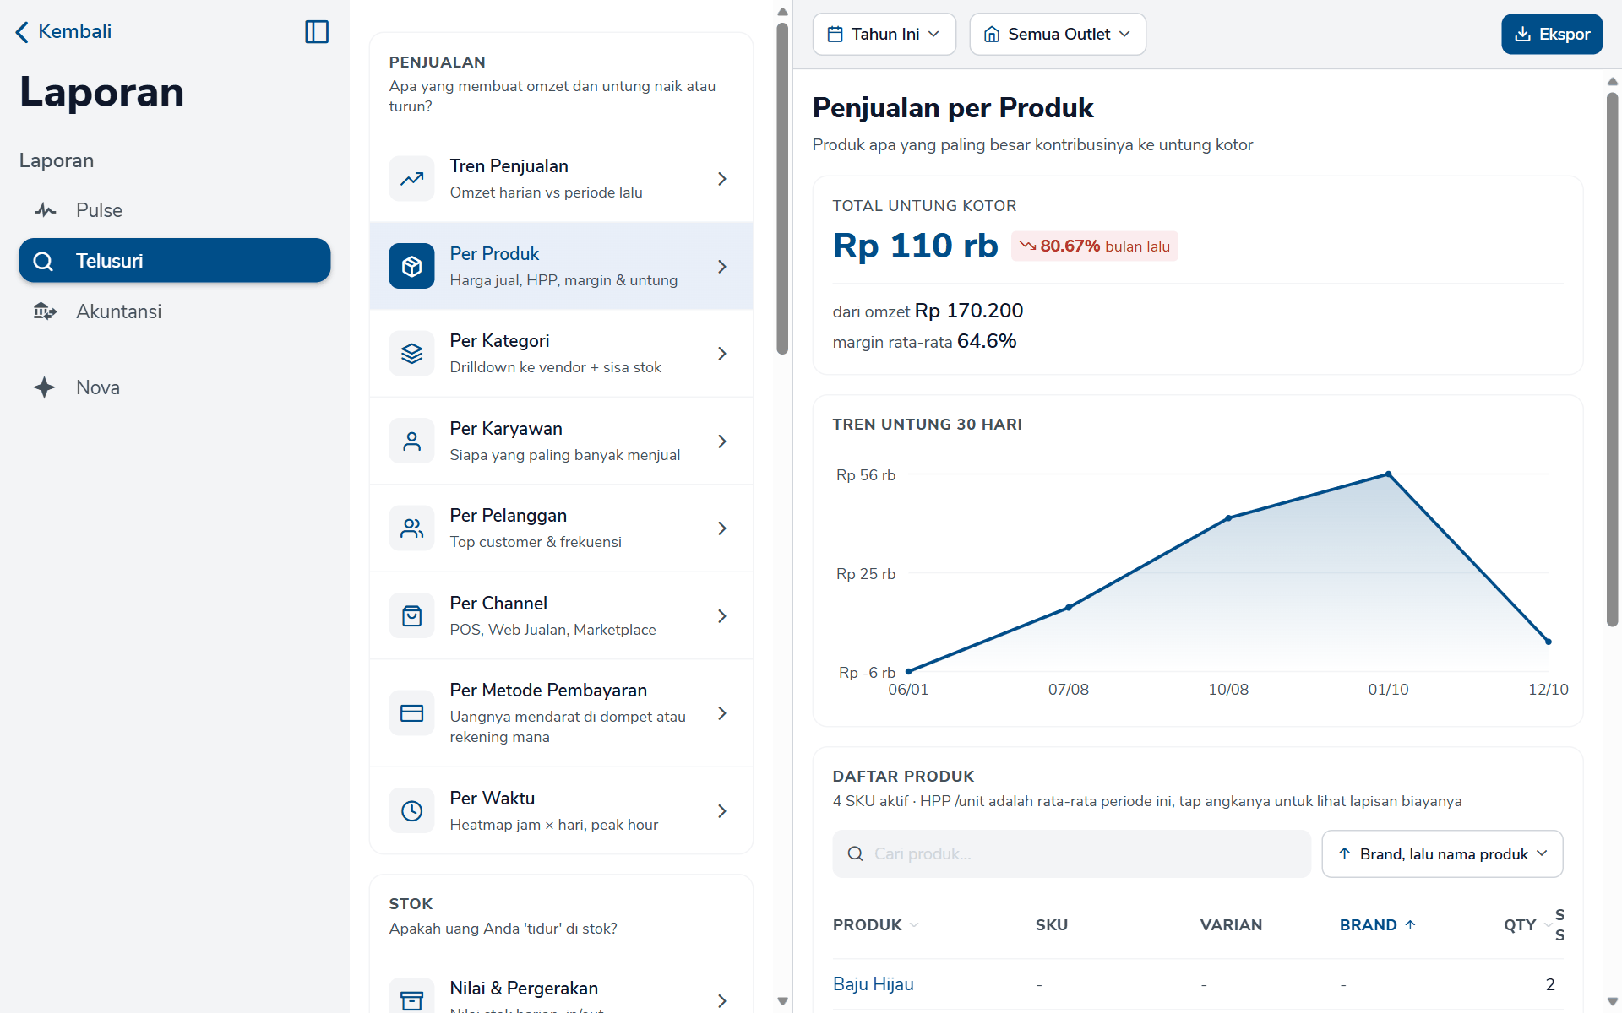Open the Tahun Ini period dropdown
The image size is (1622, 1013).
pyautogui.click(x=884, y=34)
